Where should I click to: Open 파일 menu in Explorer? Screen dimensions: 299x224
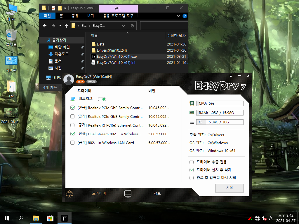coord(47,16)
